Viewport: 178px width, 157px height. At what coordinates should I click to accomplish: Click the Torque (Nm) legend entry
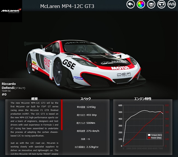[155, 135]
